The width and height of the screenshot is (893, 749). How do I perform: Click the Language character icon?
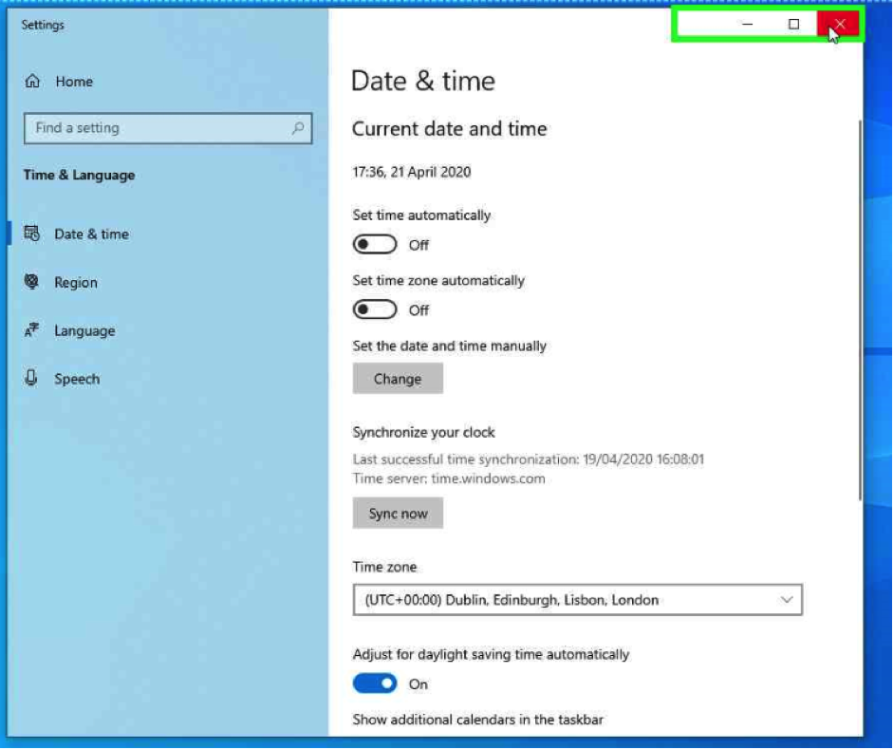(32, 330)
